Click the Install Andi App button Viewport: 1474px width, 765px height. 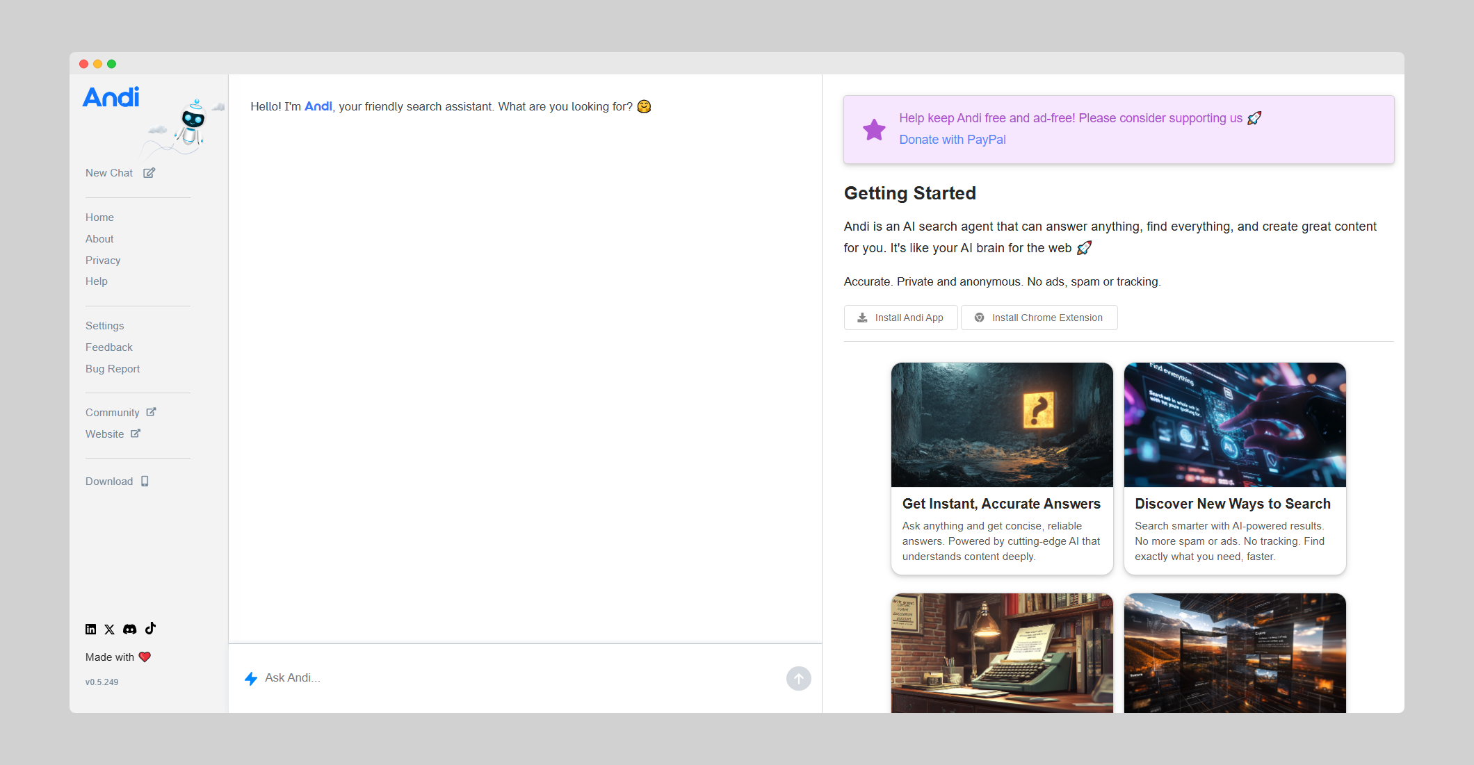point(900,318)
